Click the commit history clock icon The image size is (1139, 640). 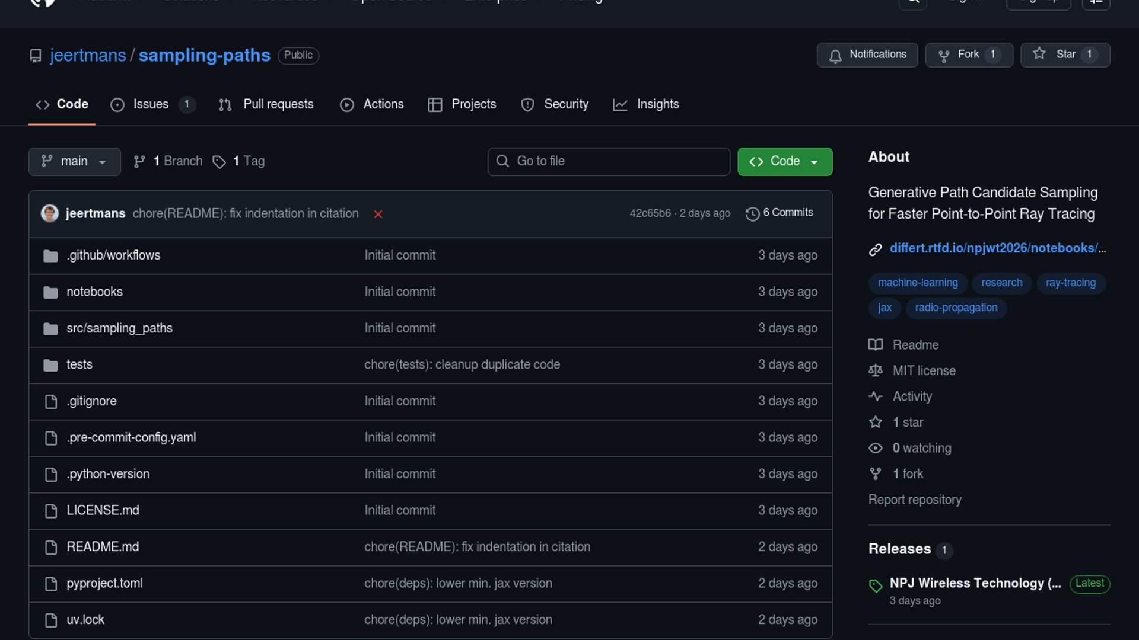point(752,214)
